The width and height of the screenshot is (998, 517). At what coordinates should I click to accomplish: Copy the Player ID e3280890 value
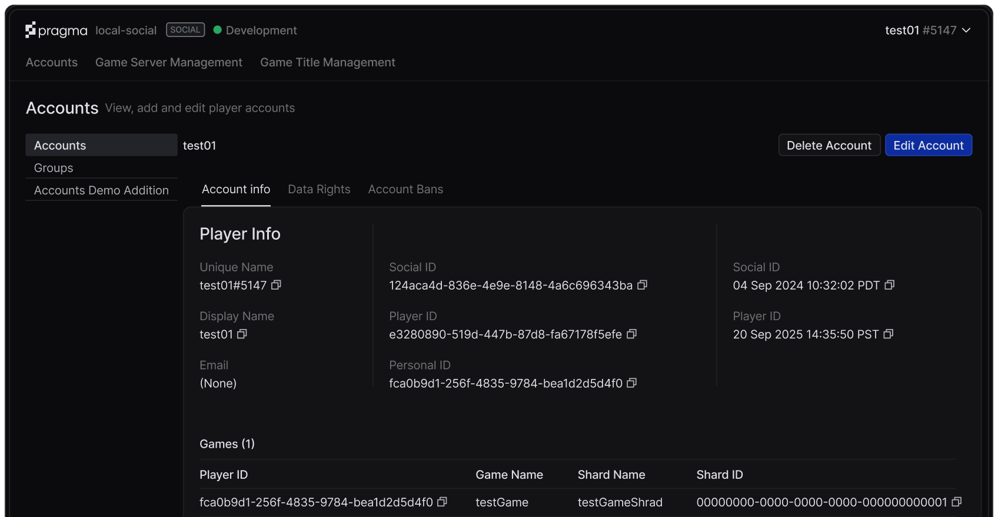pyautogui.click(x=632, y=334)
